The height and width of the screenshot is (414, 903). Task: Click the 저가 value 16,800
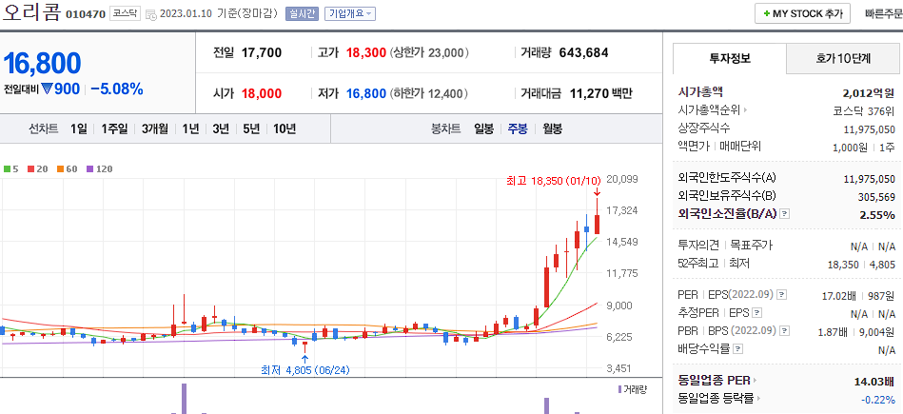(x=366, y=93)
